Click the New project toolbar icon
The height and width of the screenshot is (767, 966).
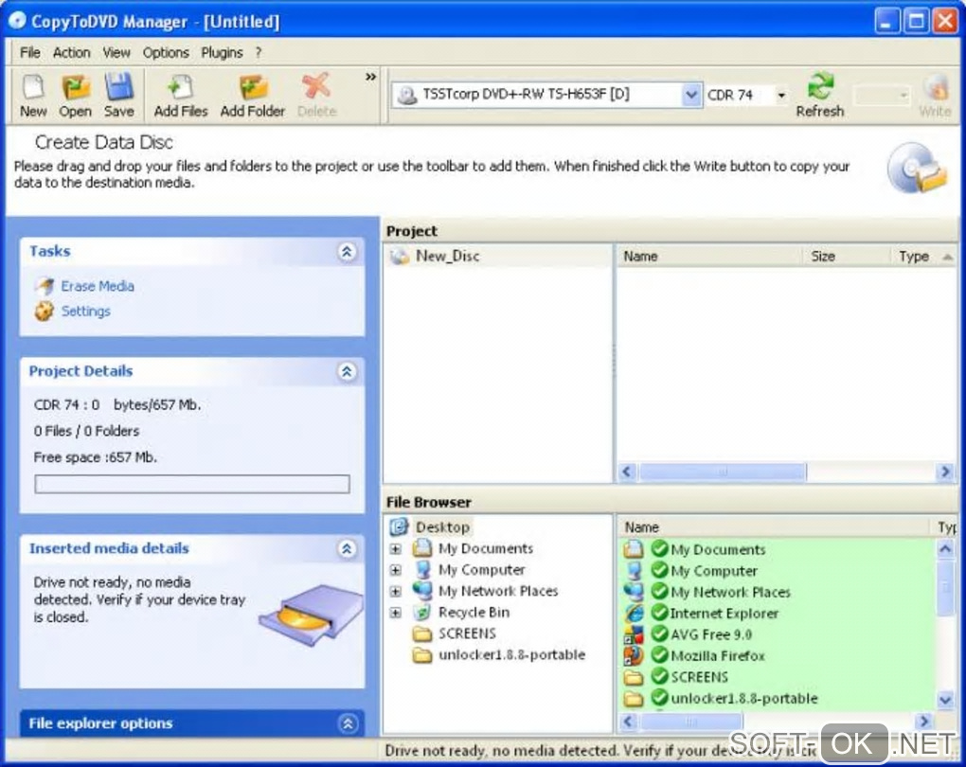pyautogui.click(x=32, y=87)
